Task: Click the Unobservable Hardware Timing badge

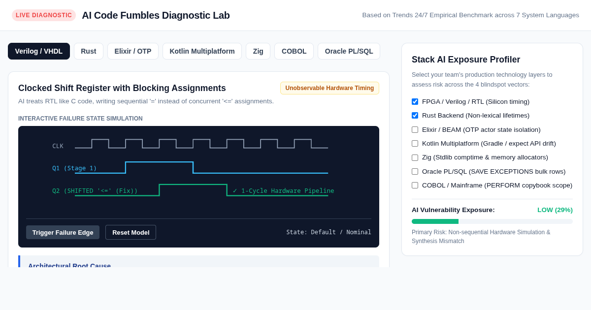Action: (x=329, y=88)
